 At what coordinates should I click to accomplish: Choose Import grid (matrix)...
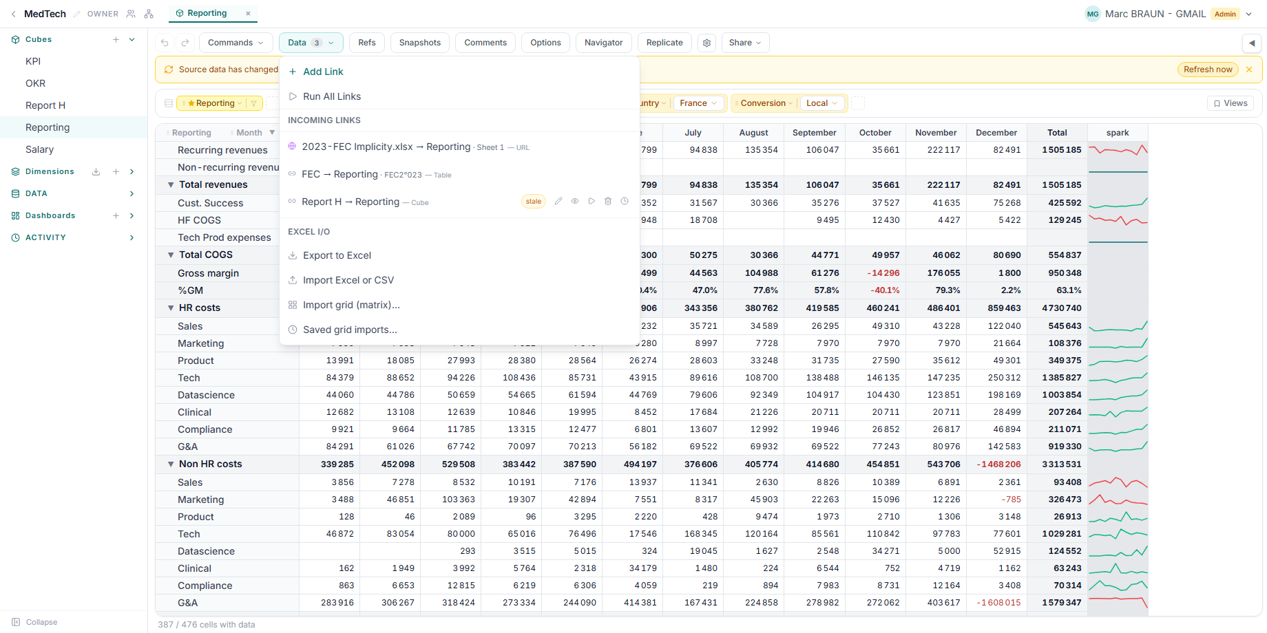[x=459, y=305]
